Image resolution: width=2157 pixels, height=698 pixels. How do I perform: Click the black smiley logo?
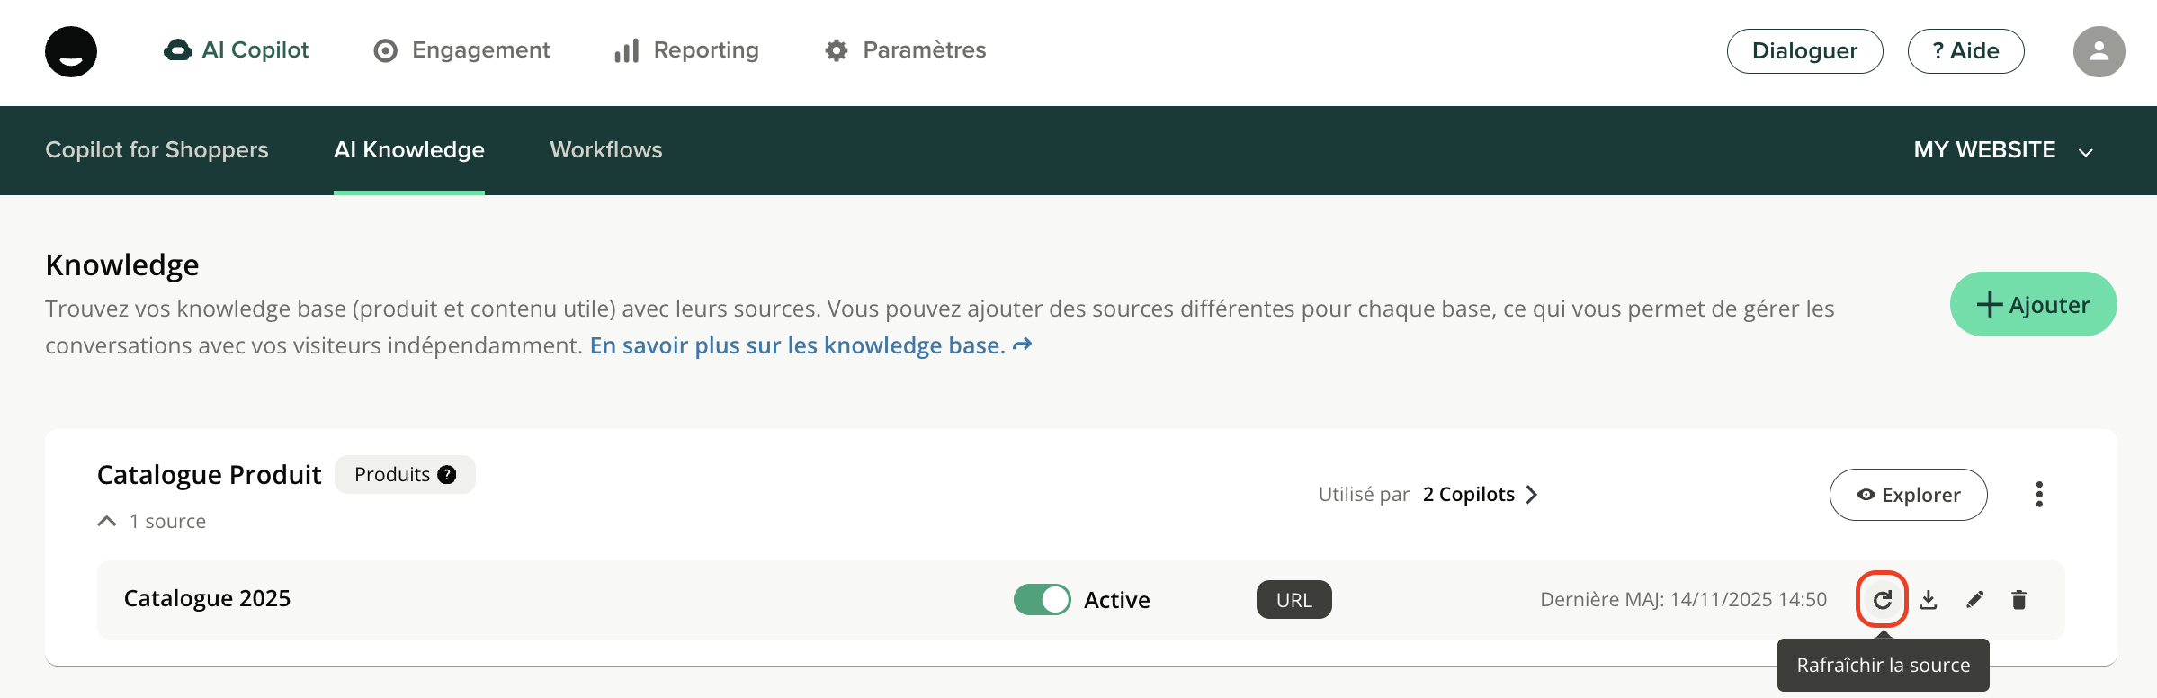pos(71,51)
